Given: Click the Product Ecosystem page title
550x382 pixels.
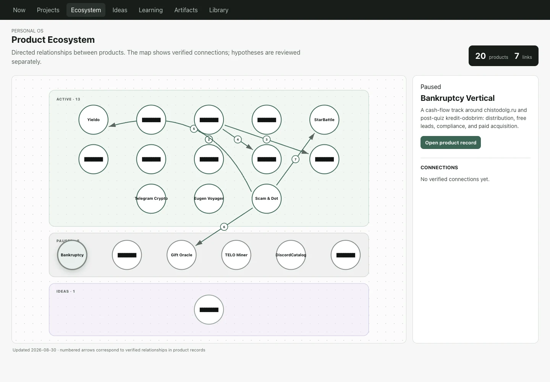Looking at the screenshot, I should (53, 40).
